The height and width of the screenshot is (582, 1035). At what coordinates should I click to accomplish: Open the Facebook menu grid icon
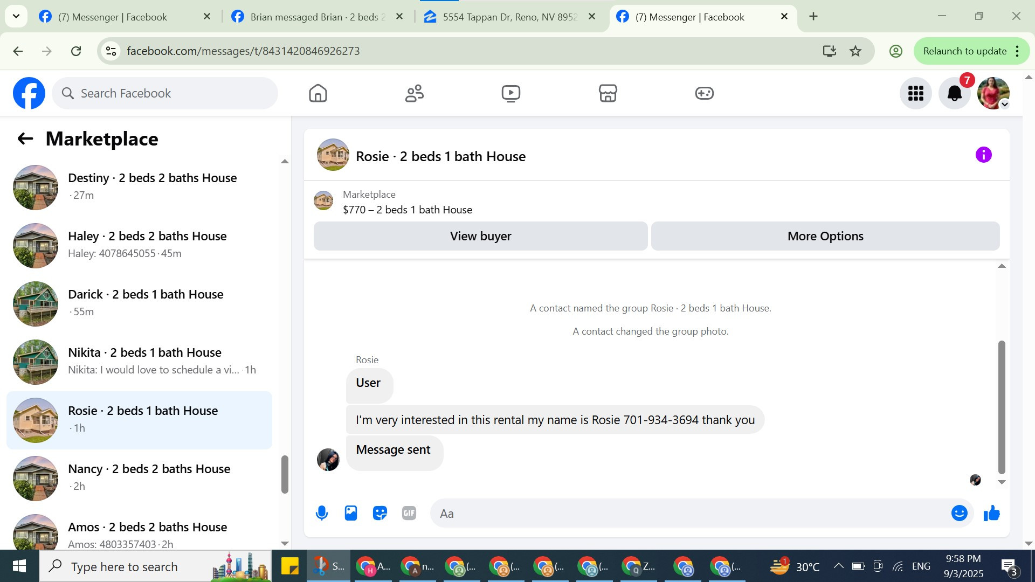tap(916, 93)
